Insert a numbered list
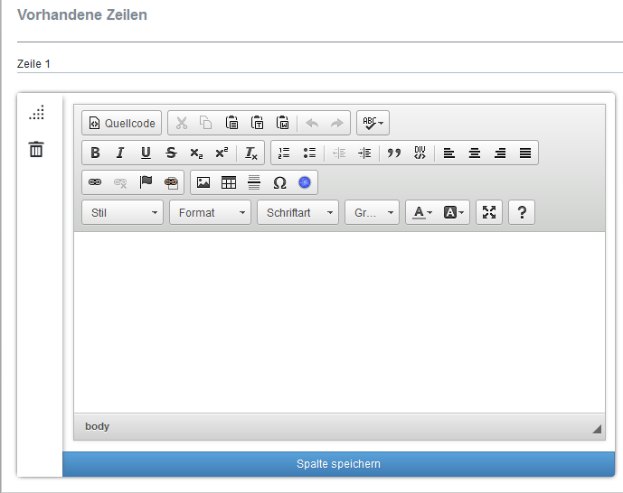623x493 pixels. 284,153
